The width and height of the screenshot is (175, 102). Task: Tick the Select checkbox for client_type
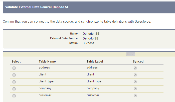click(x=14, y=82)
